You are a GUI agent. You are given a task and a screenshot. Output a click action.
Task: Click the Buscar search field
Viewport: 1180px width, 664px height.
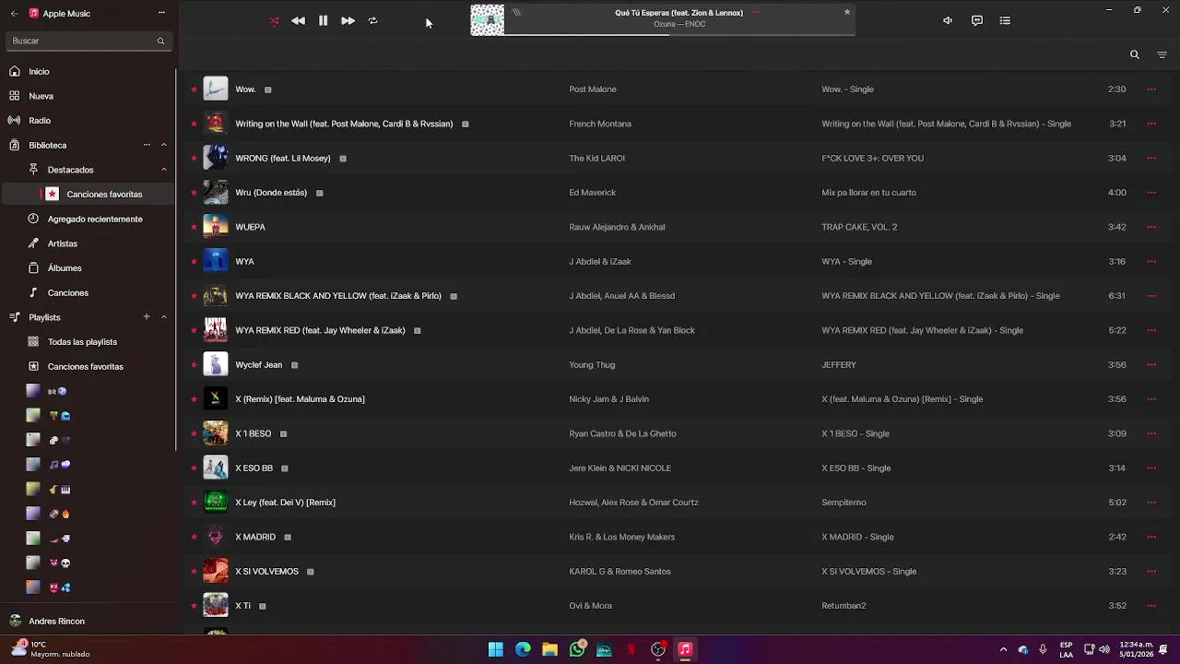88,41
